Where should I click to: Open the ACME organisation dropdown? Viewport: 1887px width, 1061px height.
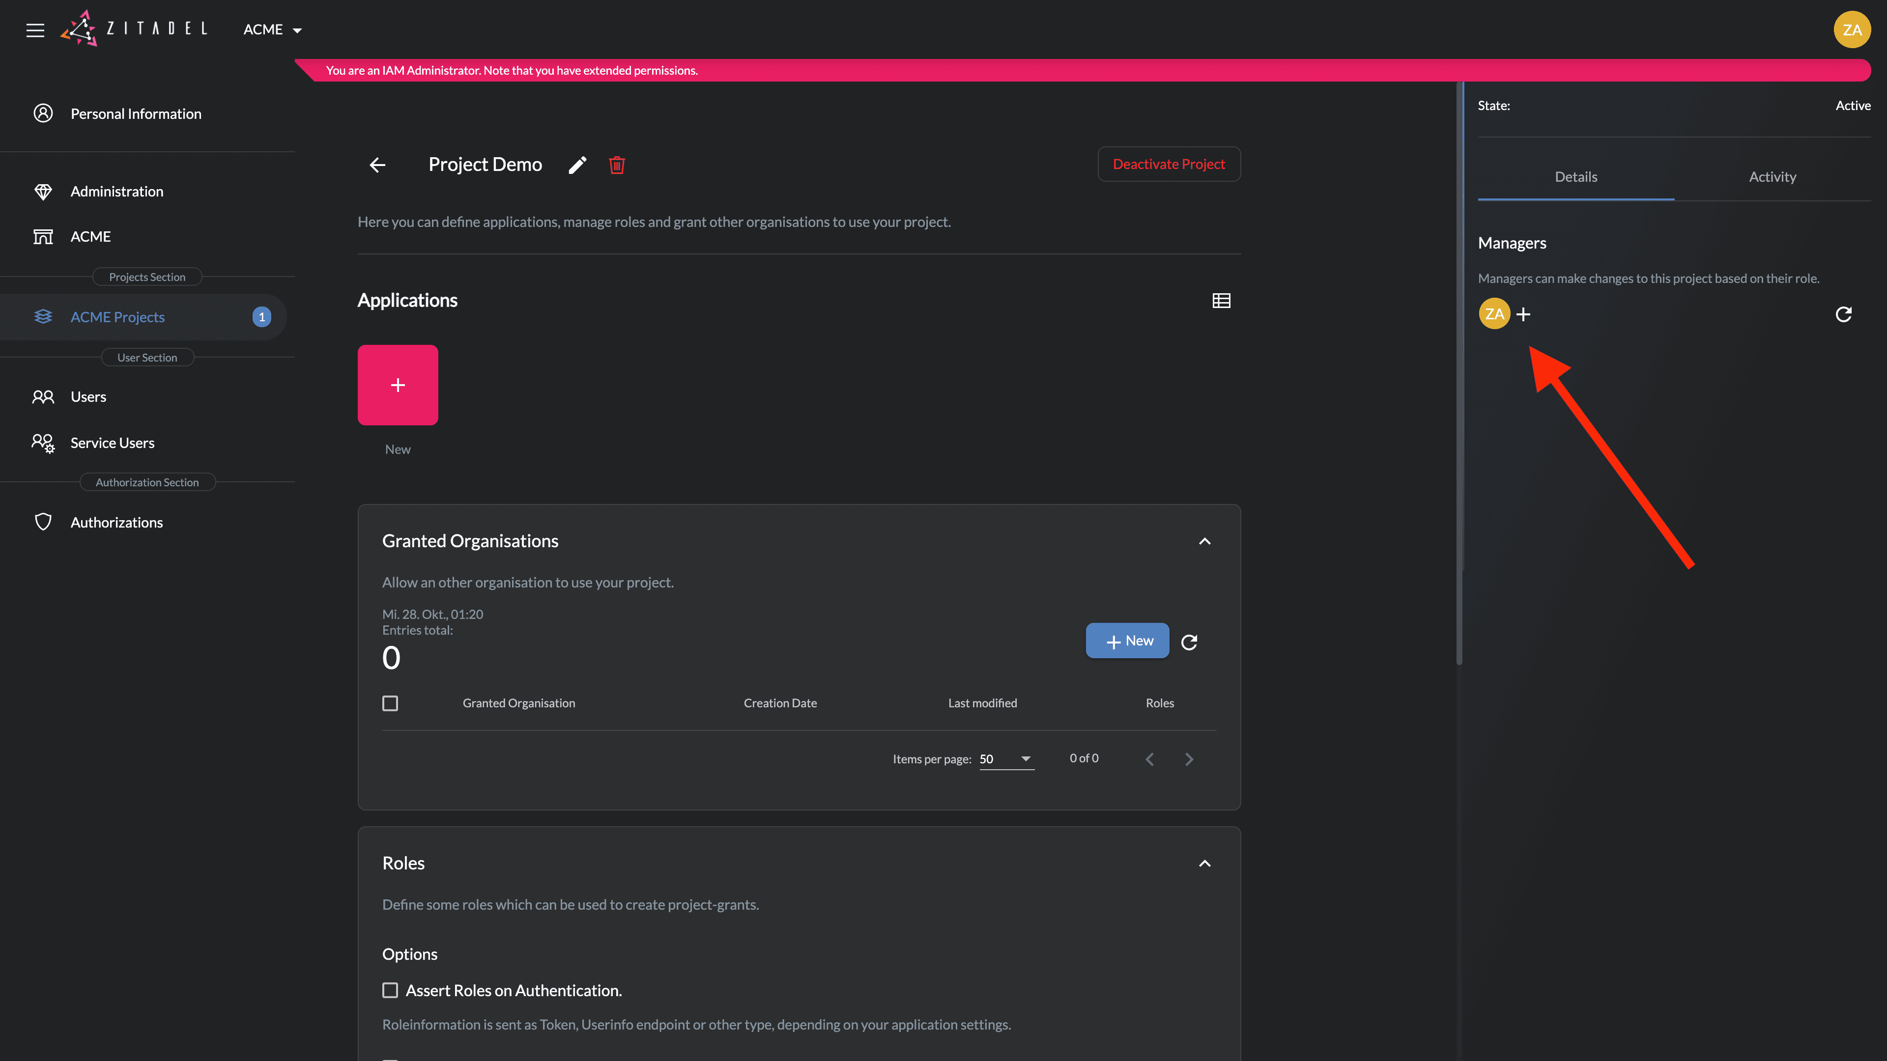(x=273, y=30)
